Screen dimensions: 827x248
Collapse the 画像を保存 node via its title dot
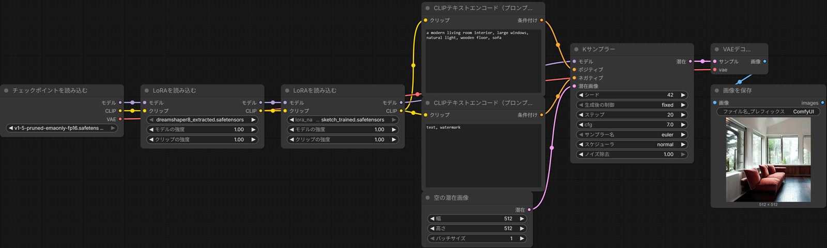pyautogui.click(x=717, y=91)
